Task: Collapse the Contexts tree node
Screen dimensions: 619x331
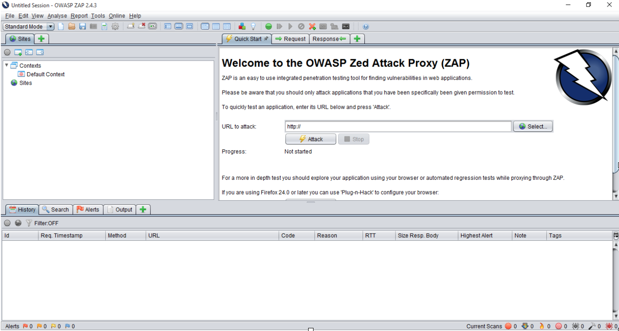Action: 7,66
